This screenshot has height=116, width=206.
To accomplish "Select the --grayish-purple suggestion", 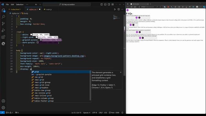I will pos(61,74).
